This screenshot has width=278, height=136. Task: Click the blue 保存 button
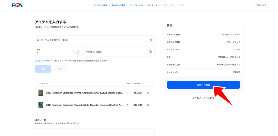pyautogui.click(x=43, y=69)
